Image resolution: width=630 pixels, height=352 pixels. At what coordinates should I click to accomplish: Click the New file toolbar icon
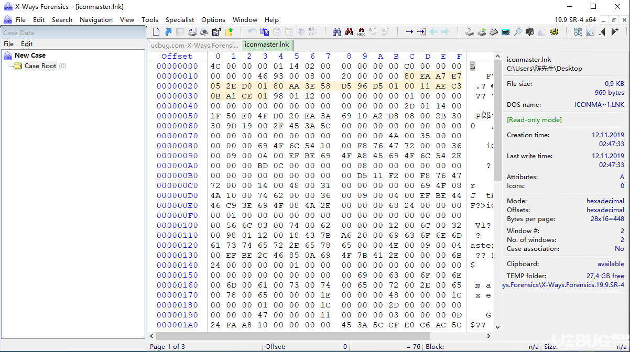pos(156,32)
